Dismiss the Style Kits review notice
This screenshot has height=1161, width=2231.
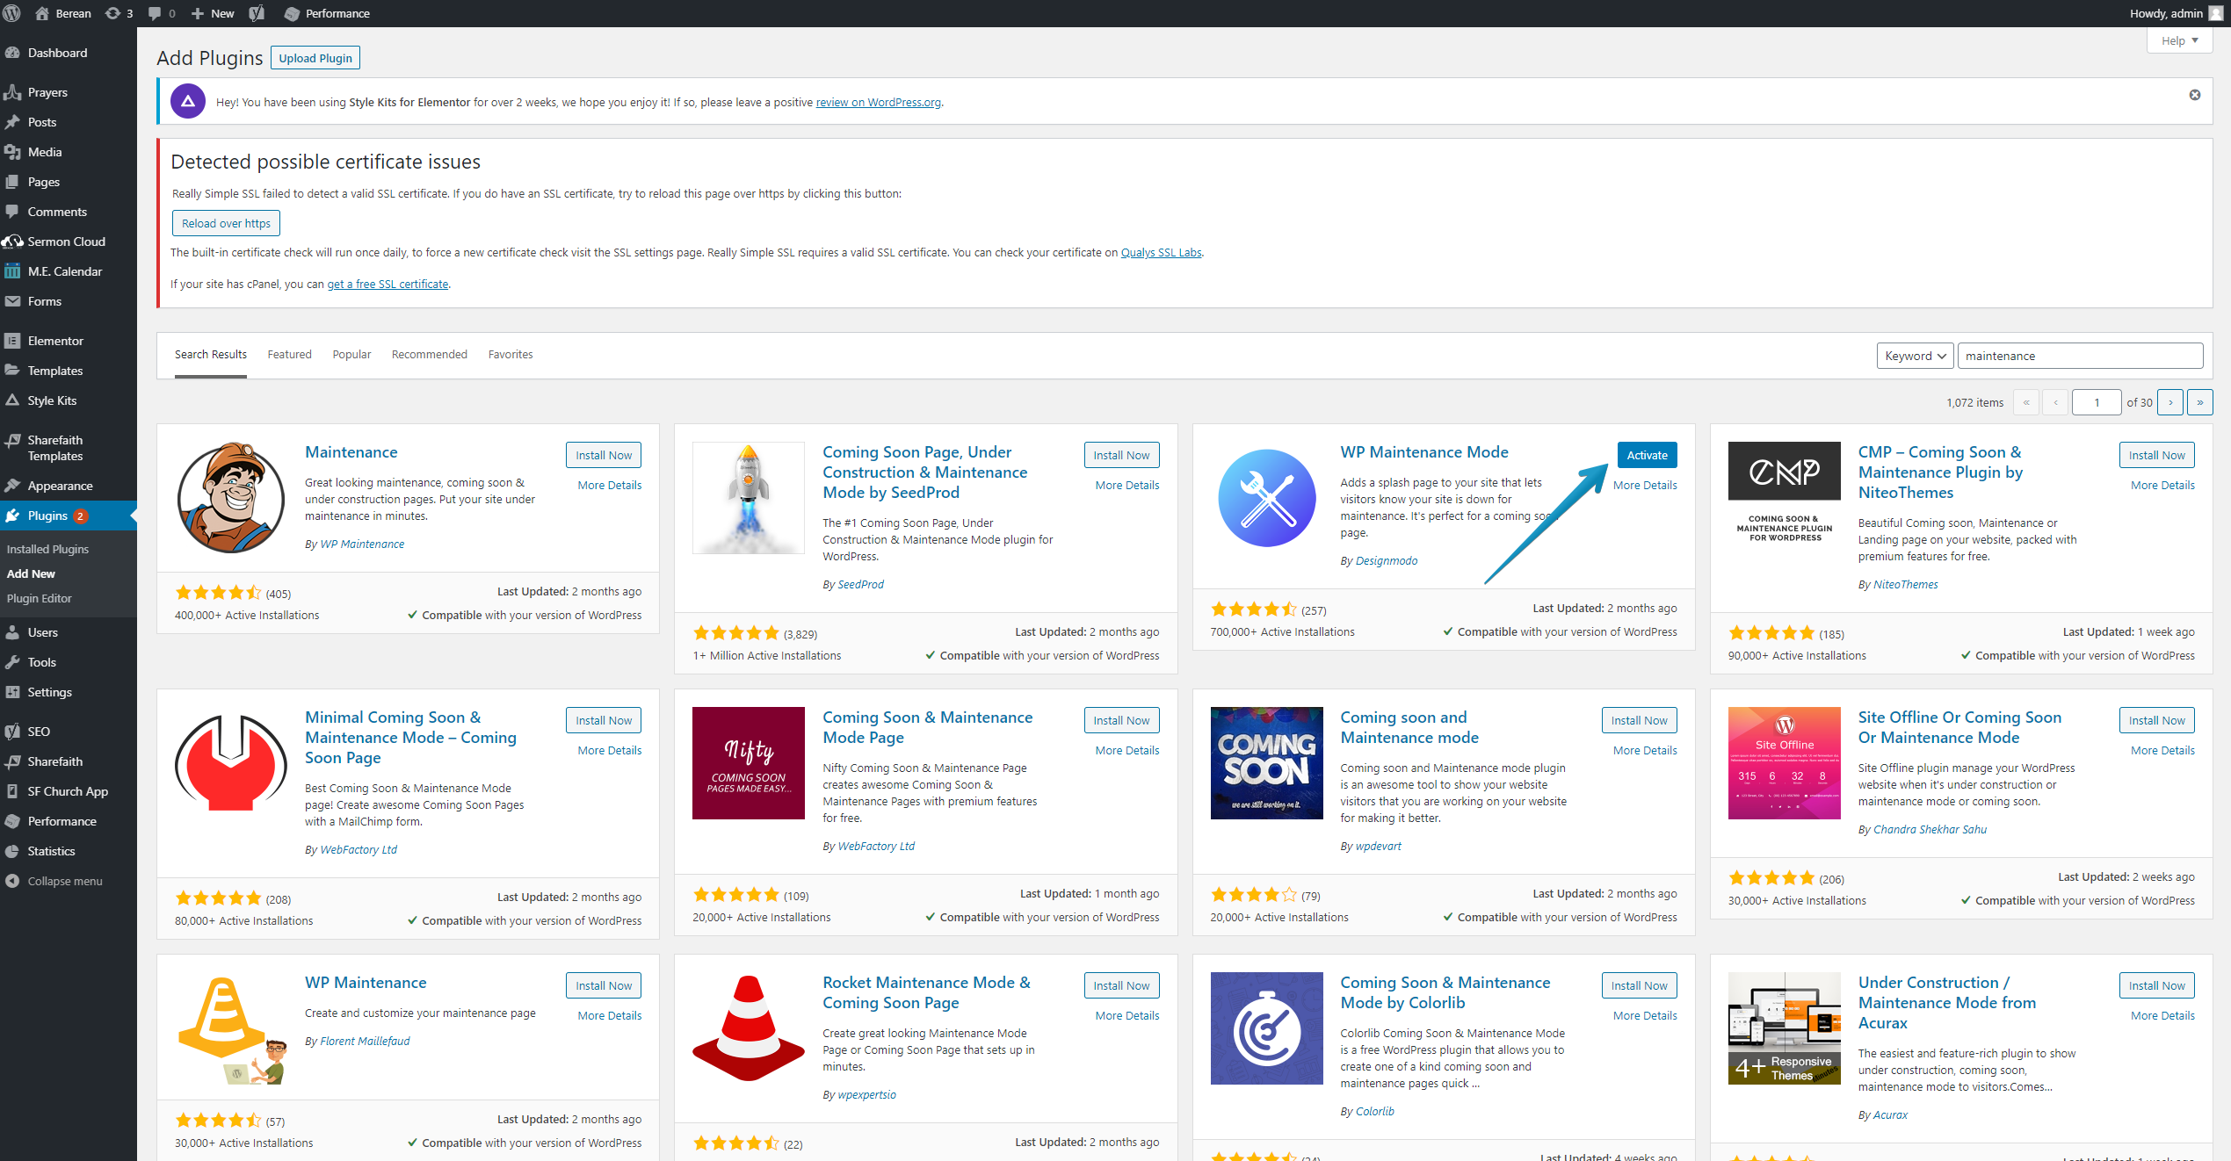(x=2194, y=95)
